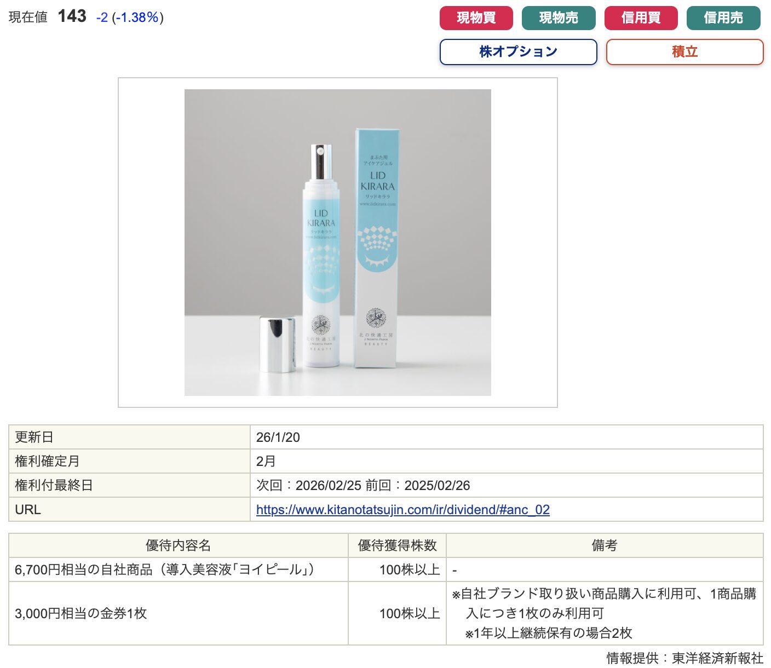Screen dimensions: 771x668
Task: Click the 備考 column header
Action: tap(605, 545)
